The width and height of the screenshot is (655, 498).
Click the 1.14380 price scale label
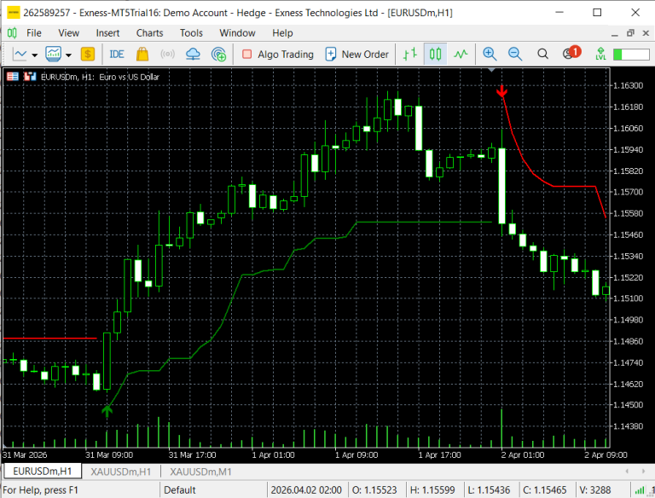(629, 426)
